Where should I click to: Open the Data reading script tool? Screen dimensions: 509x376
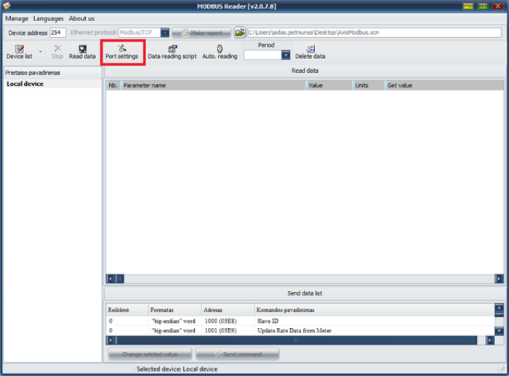click(x=172, y=51)
